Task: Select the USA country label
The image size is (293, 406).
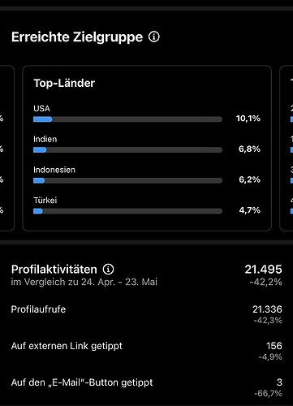Action: pyautogui.click(x=41, y=109)
